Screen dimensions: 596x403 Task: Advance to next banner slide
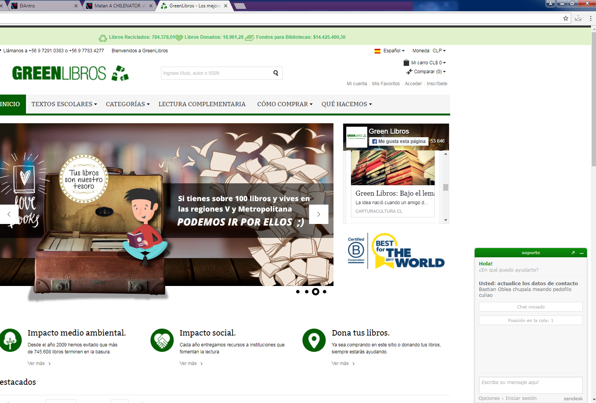(319, 214)
